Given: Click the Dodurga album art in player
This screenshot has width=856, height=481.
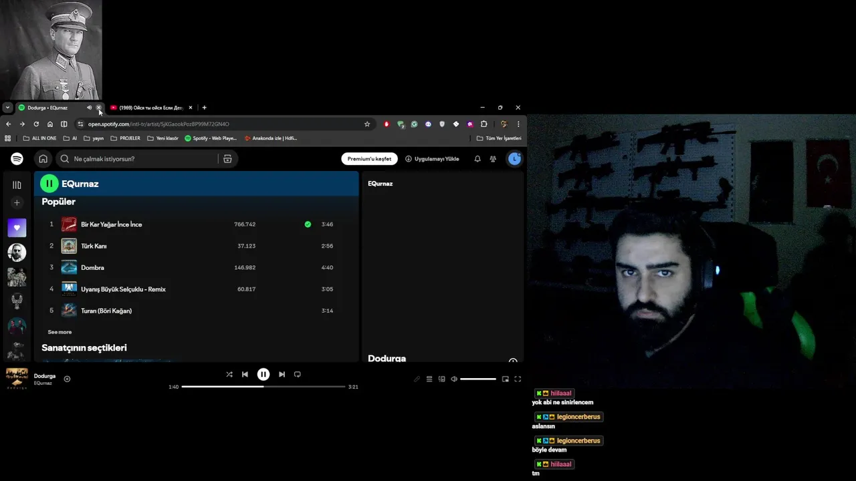Looking at the screenshot, I should 17,378.
